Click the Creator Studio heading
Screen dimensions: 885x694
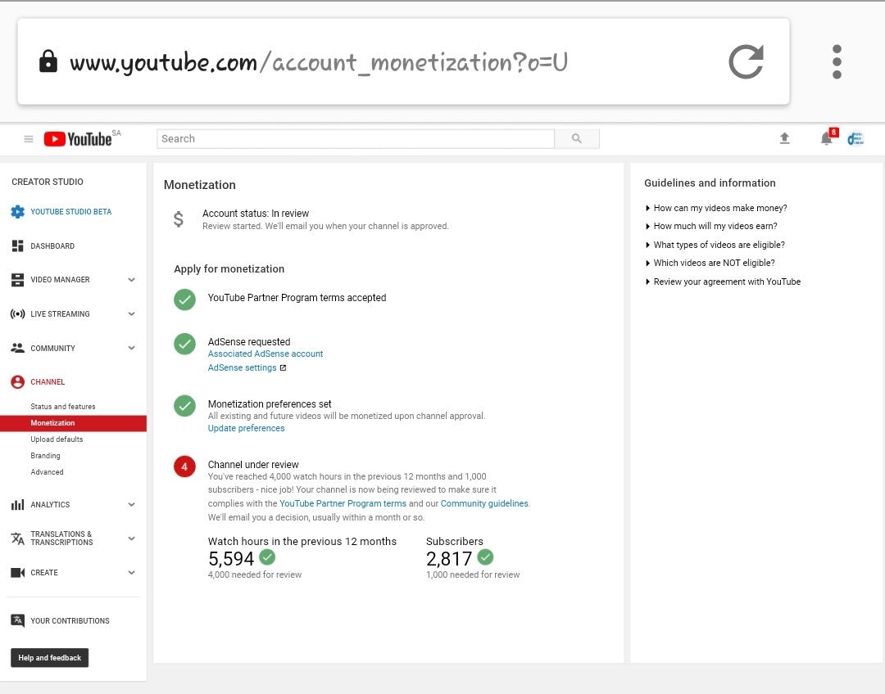(48, 182)
